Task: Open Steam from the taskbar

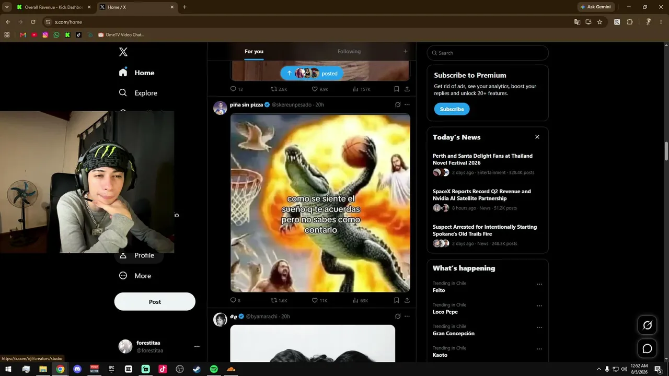Action: pyautogui.click(x=197, y=369)
